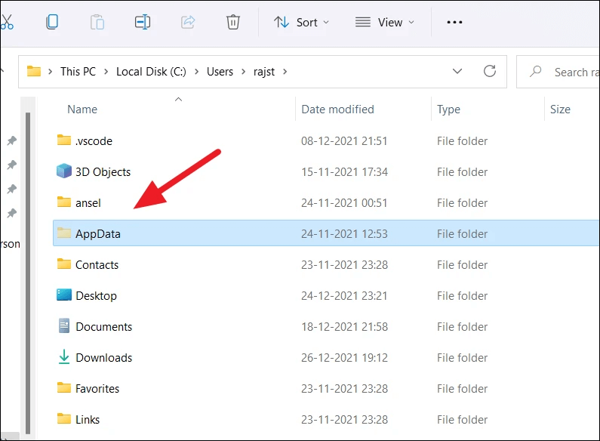The height and width of the screenshot is (441, 600).
Task: Click the navigation pane vertical scrollbar
Action: coord(28,264)
